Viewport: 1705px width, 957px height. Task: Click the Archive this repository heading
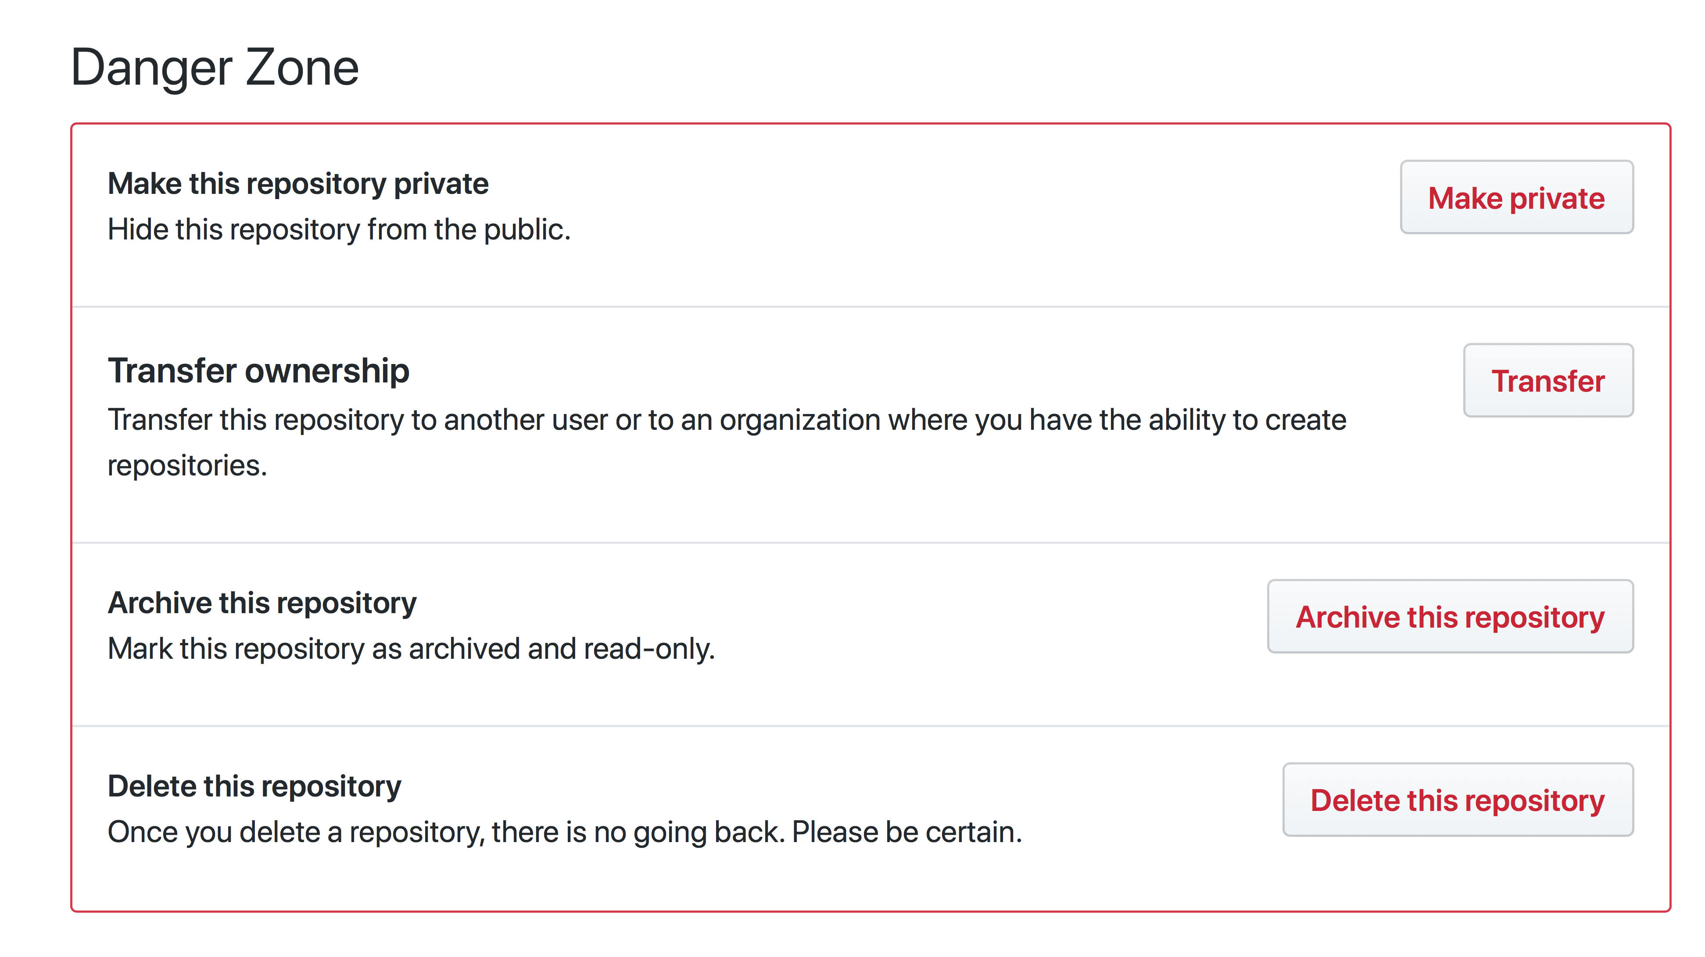click(x=262, y=602)
